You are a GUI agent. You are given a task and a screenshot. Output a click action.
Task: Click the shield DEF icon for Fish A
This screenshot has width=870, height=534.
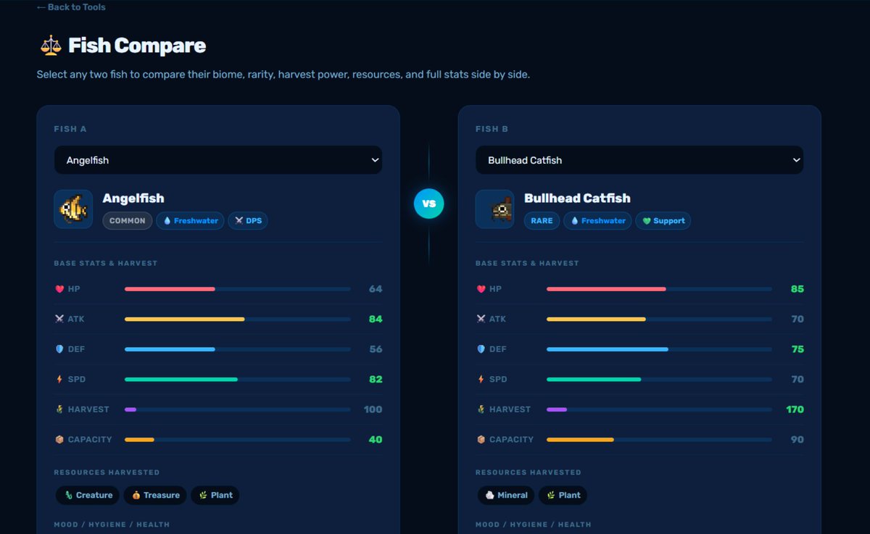[x=59, y=349]
